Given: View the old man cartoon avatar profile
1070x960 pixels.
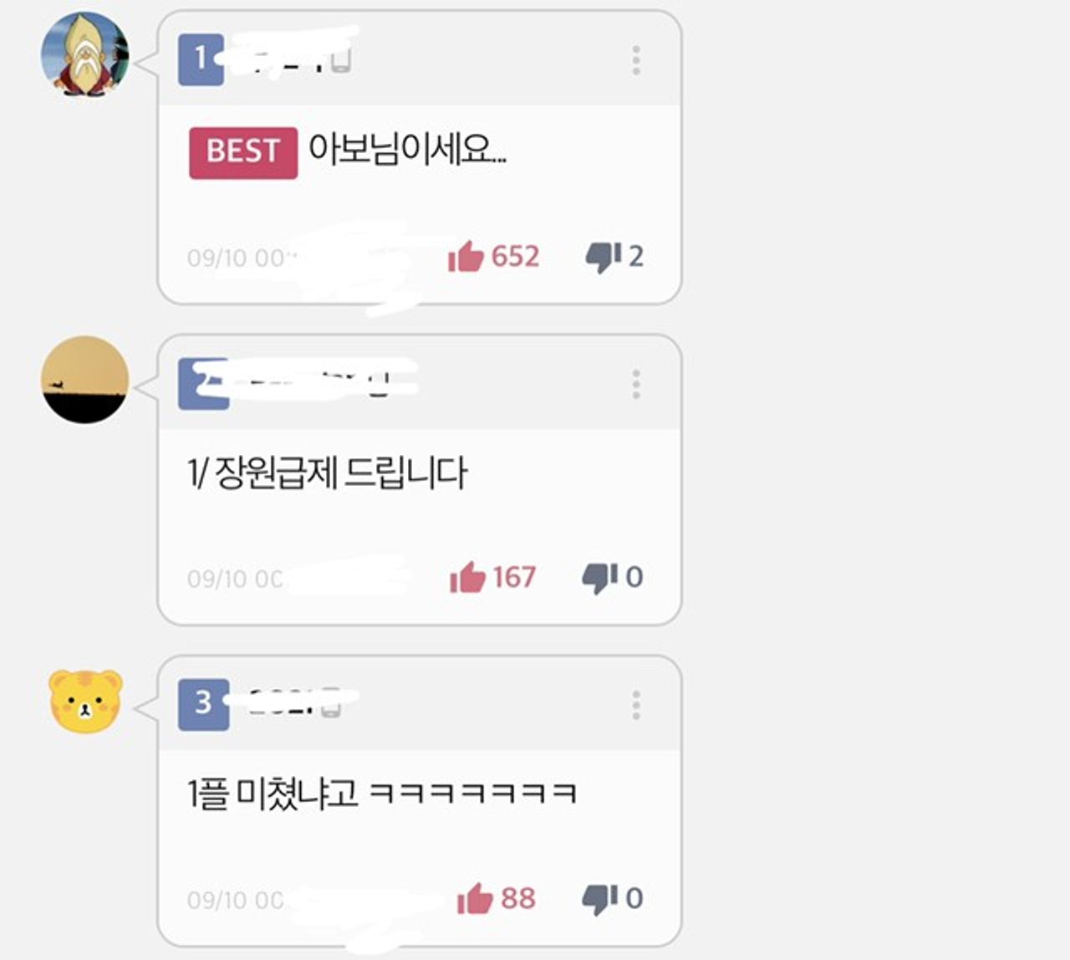Looking at the screenshot, I should coord(85,54).
